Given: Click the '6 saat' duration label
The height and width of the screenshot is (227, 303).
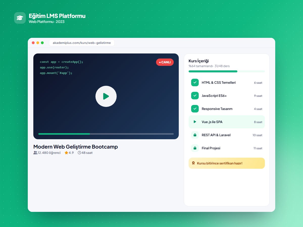Looking at the screenshot, I should click(258, 83).
